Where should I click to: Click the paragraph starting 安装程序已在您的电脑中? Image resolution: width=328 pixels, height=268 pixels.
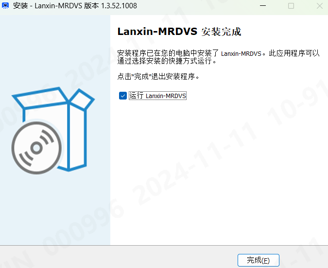tap(218, 57)
